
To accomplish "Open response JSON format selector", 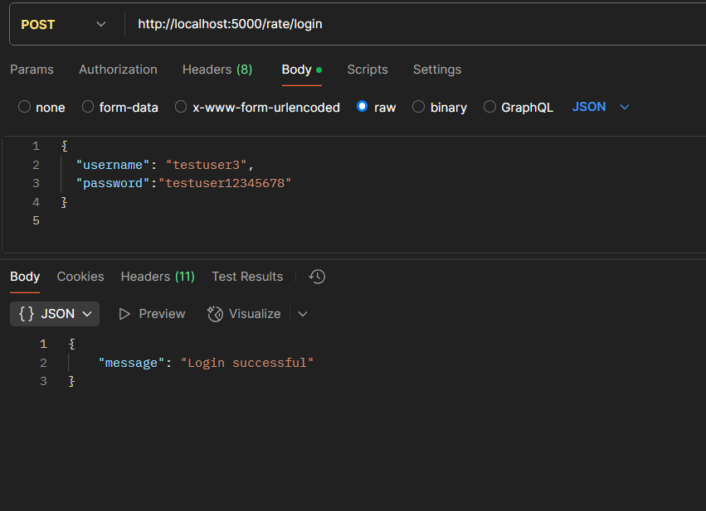I will tap(55, 314).
